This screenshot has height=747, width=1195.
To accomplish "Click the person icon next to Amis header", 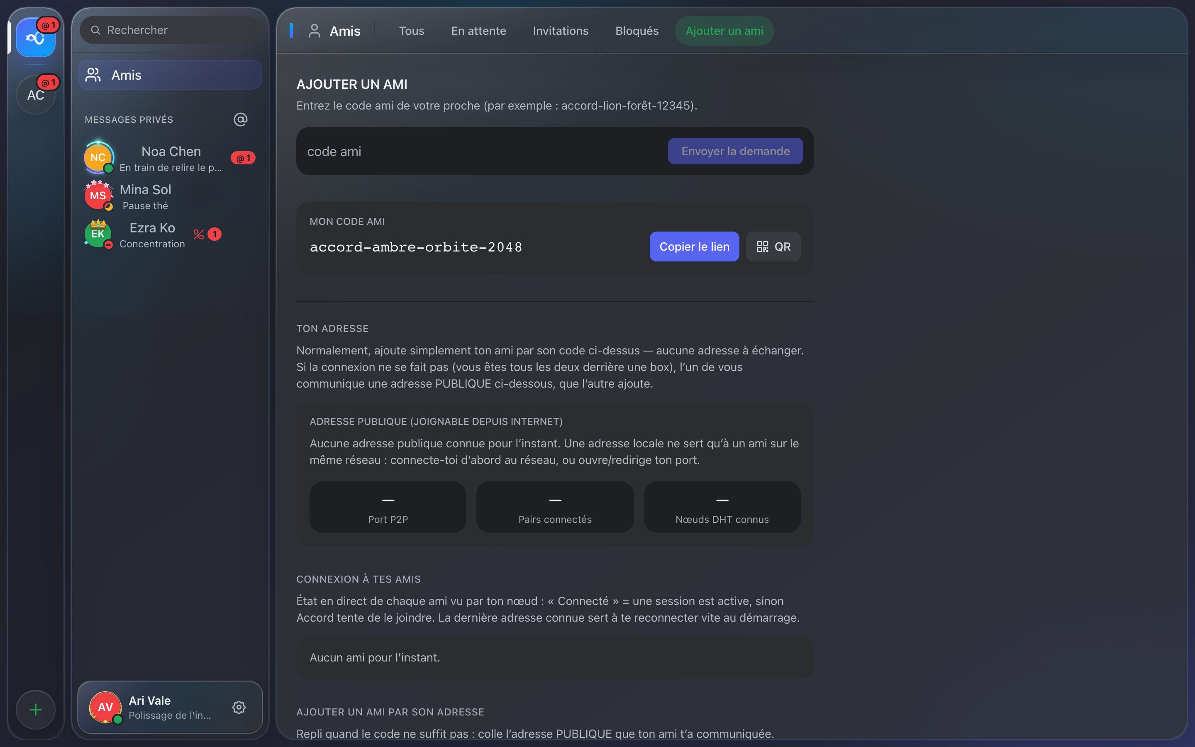I will (x=315, y=31).
